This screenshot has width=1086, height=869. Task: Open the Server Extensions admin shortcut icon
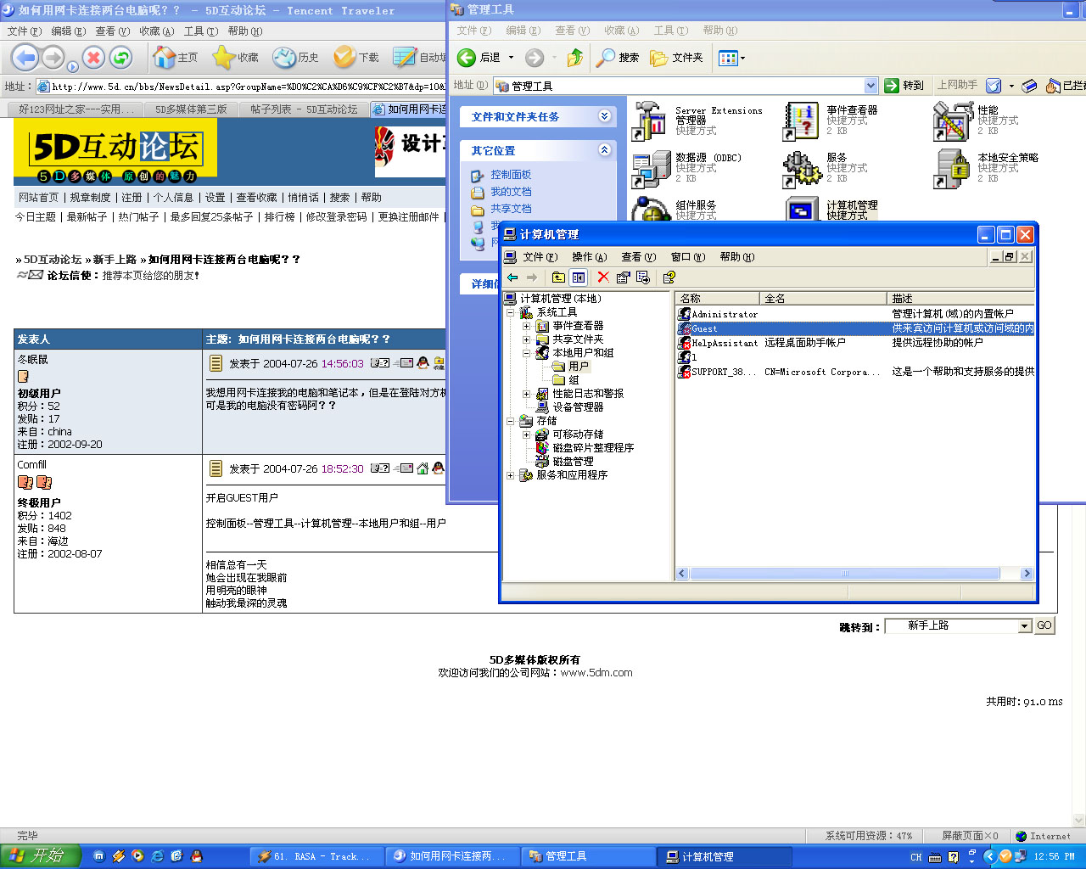point(650,121)
